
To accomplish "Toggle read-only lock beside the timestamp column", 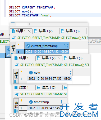I will 21,100.
